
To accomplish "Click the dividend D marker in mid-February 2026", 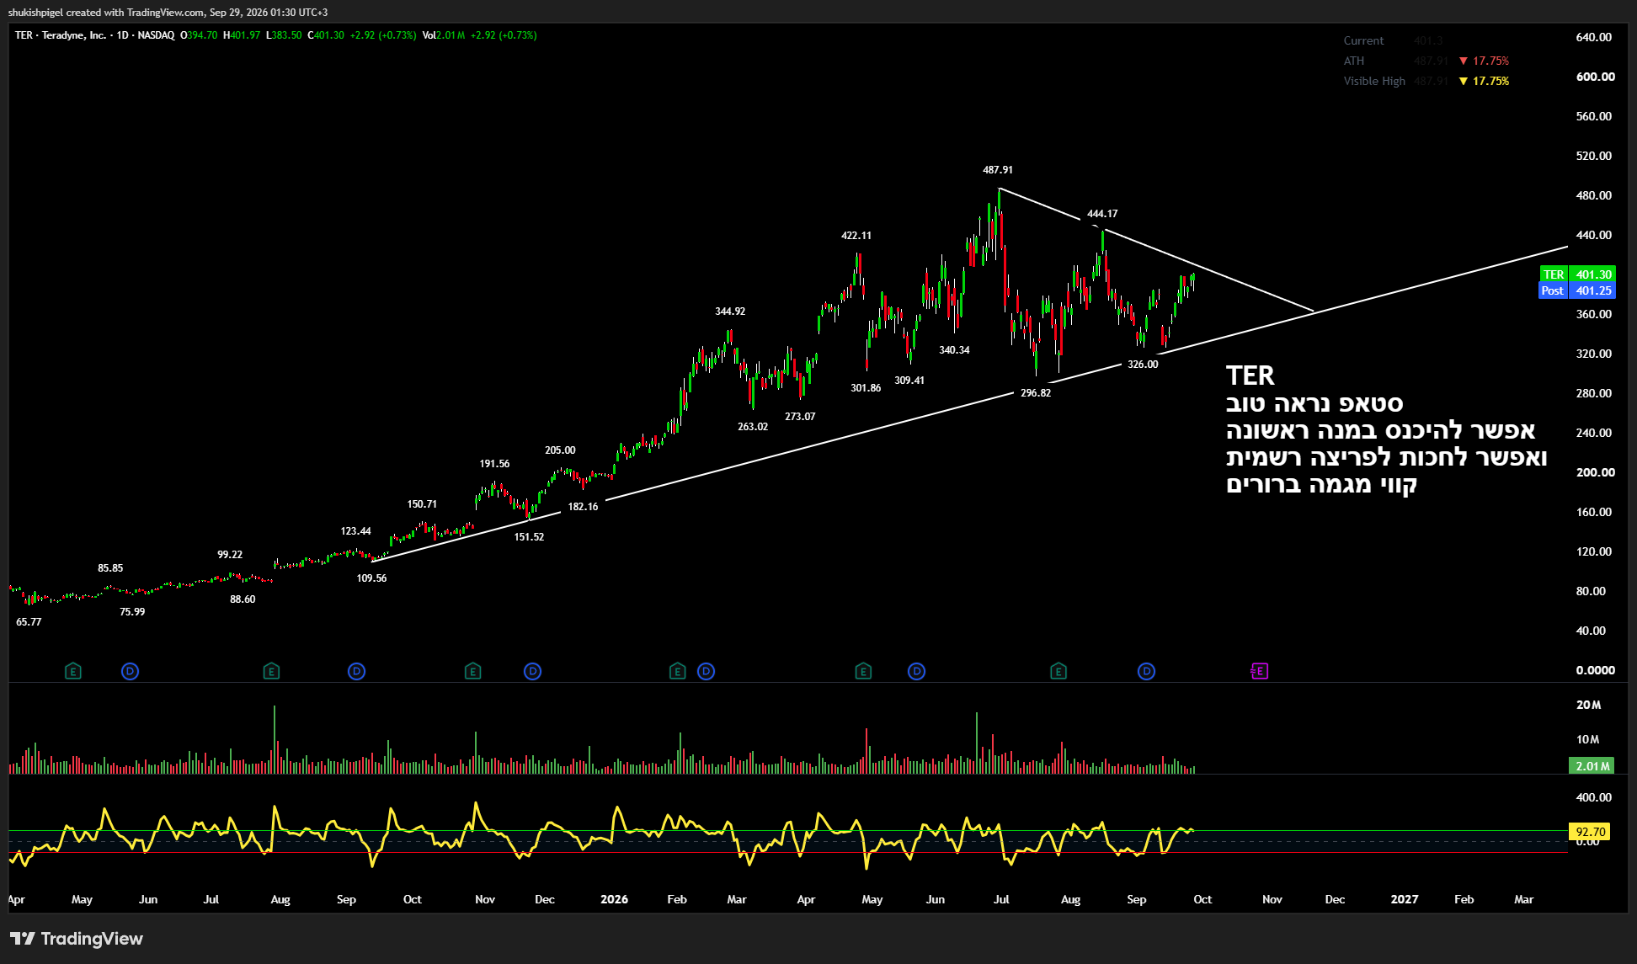I will pyautogui.click(x=707, y=671).
